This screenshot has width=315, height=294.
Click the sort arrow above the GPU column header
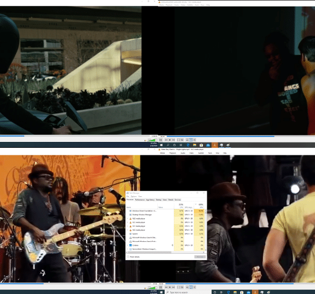pos(195,204)
